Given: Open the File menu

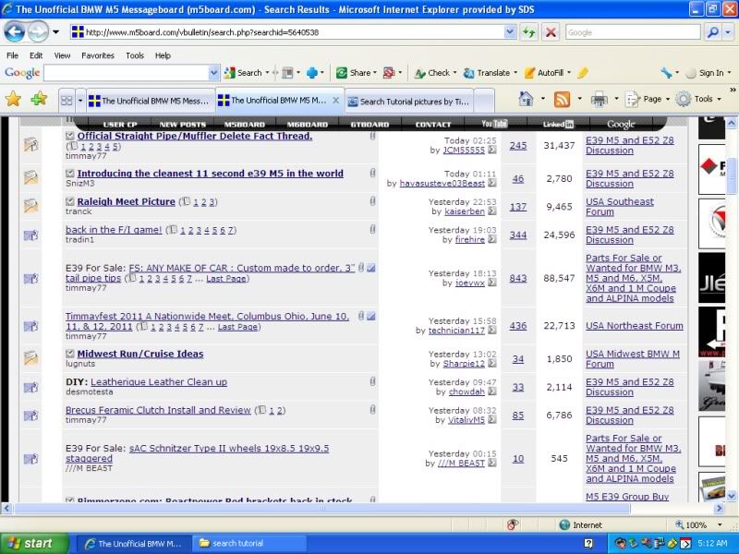Looking at the screenshot, I should click(12, 55).
